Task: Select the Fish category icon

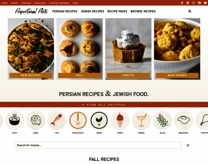Action: [x=57, y=120]
